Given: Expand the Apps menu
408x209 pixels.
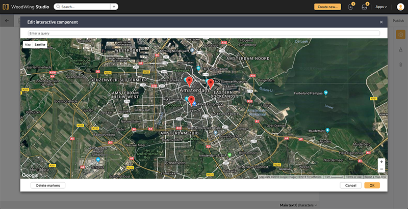Looking at the screenshot, I should [x=381, y=7].
